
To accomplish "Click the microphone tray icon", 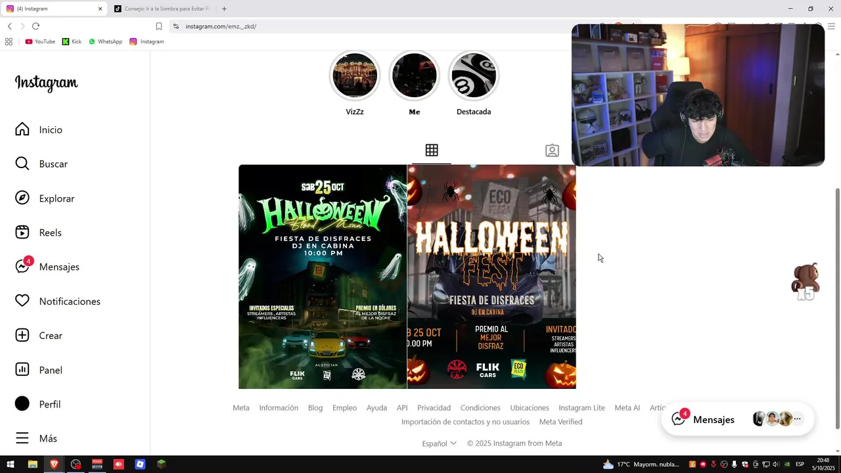I will pyautogui.click(x=735, y=464).
